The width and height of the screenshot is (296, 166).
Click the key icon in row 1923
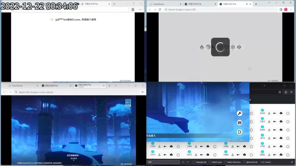(x=275, y=122)
